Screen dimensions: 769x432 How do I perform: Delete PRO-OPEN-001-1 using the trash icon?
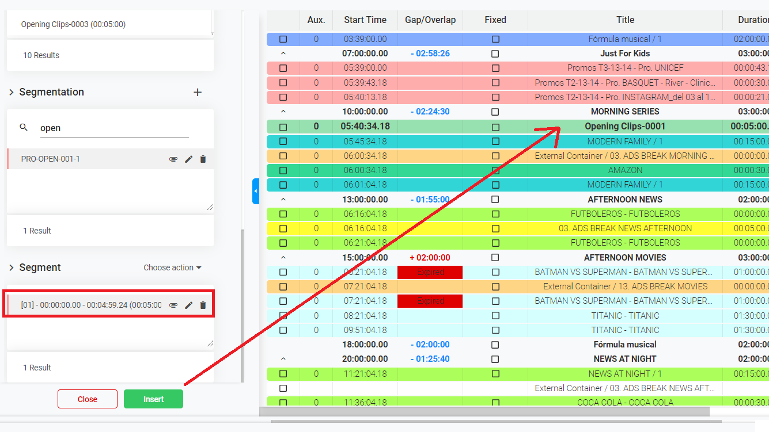point(203,159)
